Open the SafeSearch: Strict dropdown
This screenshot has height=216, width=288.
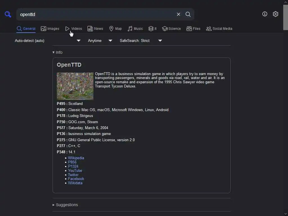tap(141, 40)
